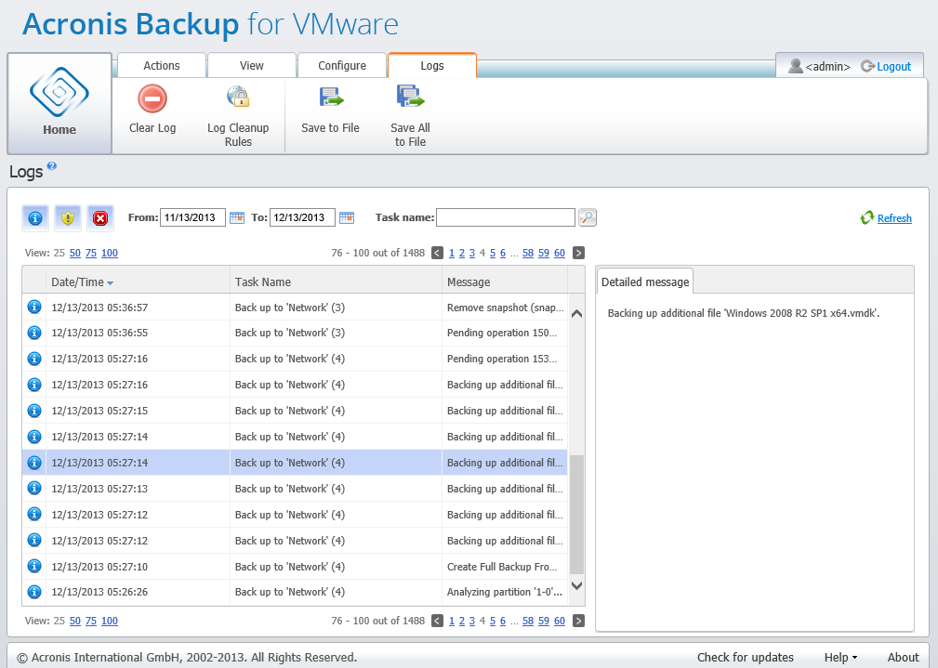Click info icon of 05:26:26 log row
The image size is (938, 668).
point(34,592)
